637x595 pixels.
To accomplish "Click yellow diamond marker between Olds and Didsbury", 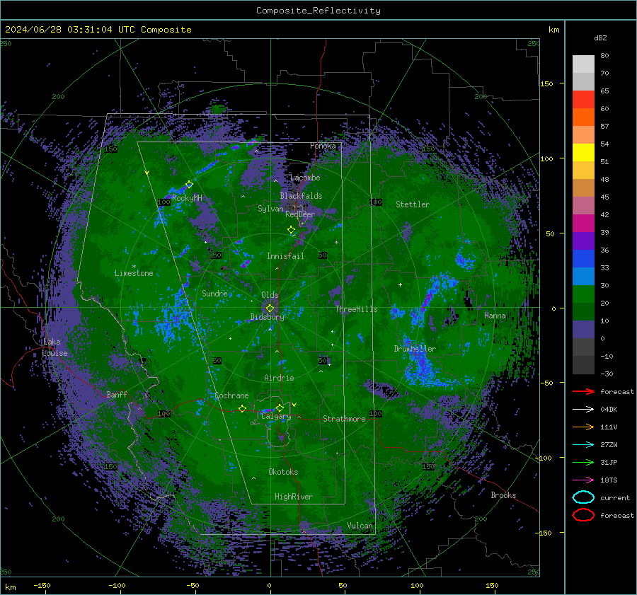I will coord(270,308).
